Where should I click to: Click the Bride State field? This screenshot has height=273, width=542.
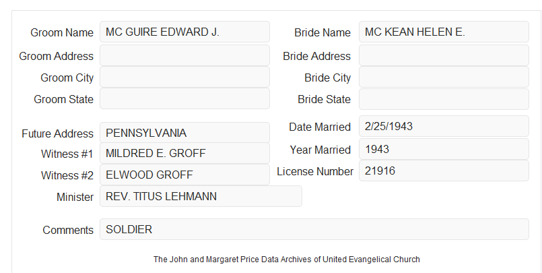click(x=444, y=99)
